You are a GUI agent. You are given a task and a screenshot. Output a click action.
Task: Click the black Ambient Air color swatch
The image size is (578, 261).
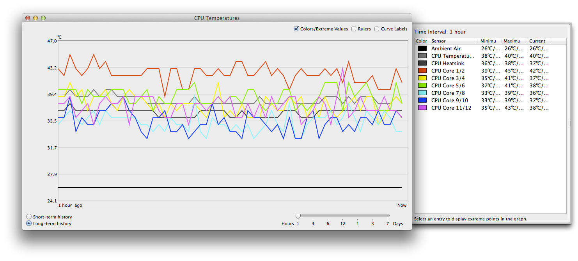(x=422, y=48)
